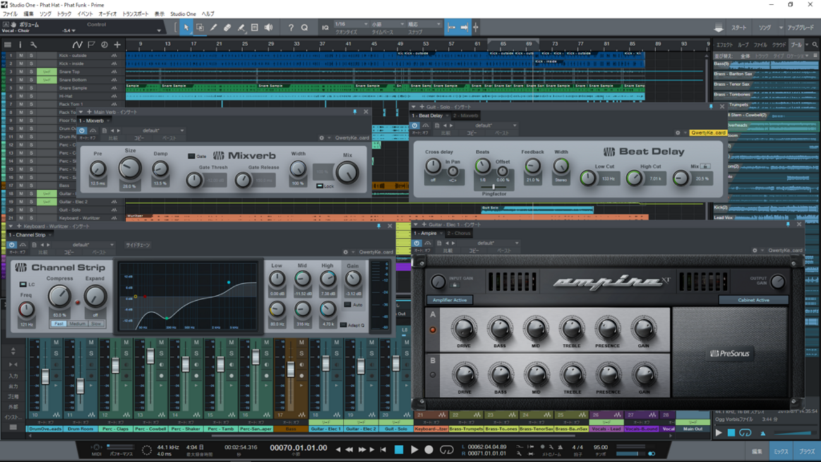Click Cabinet Active button in Ampire
The height and width of the screenshot is (462, 821).
pos(753,300)
